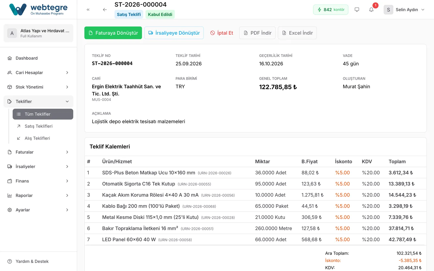Cancel the offer with İptal Et

click(x=222, y=33)
